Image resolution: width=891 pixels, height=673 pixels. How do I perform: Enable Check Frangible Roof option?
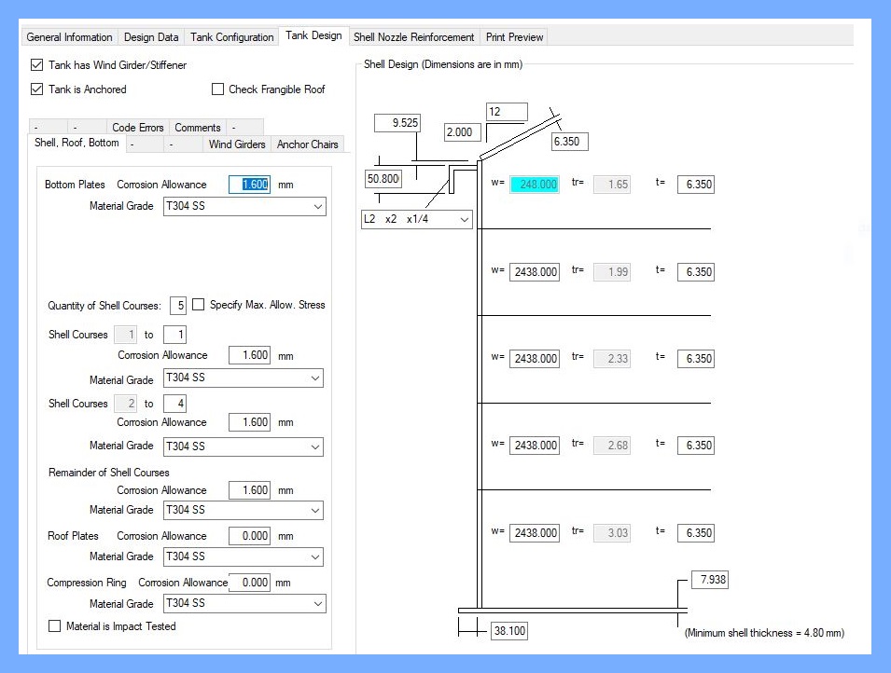click(217, 89)
